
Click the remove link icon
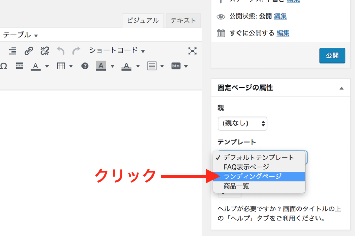pyautogui.click(x=45, y=51)
